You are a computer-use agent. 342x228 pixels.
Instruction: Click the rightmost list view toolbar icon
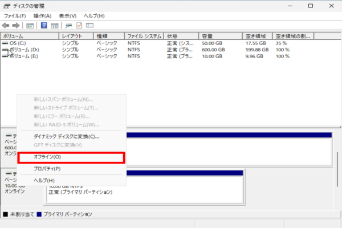click(89, 26)
